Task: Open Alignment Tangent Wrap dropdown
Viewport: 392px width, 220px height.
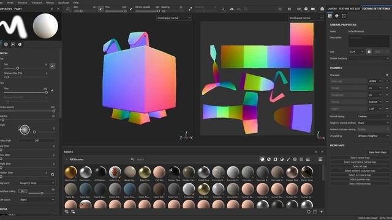Action: tap(37, 183)
